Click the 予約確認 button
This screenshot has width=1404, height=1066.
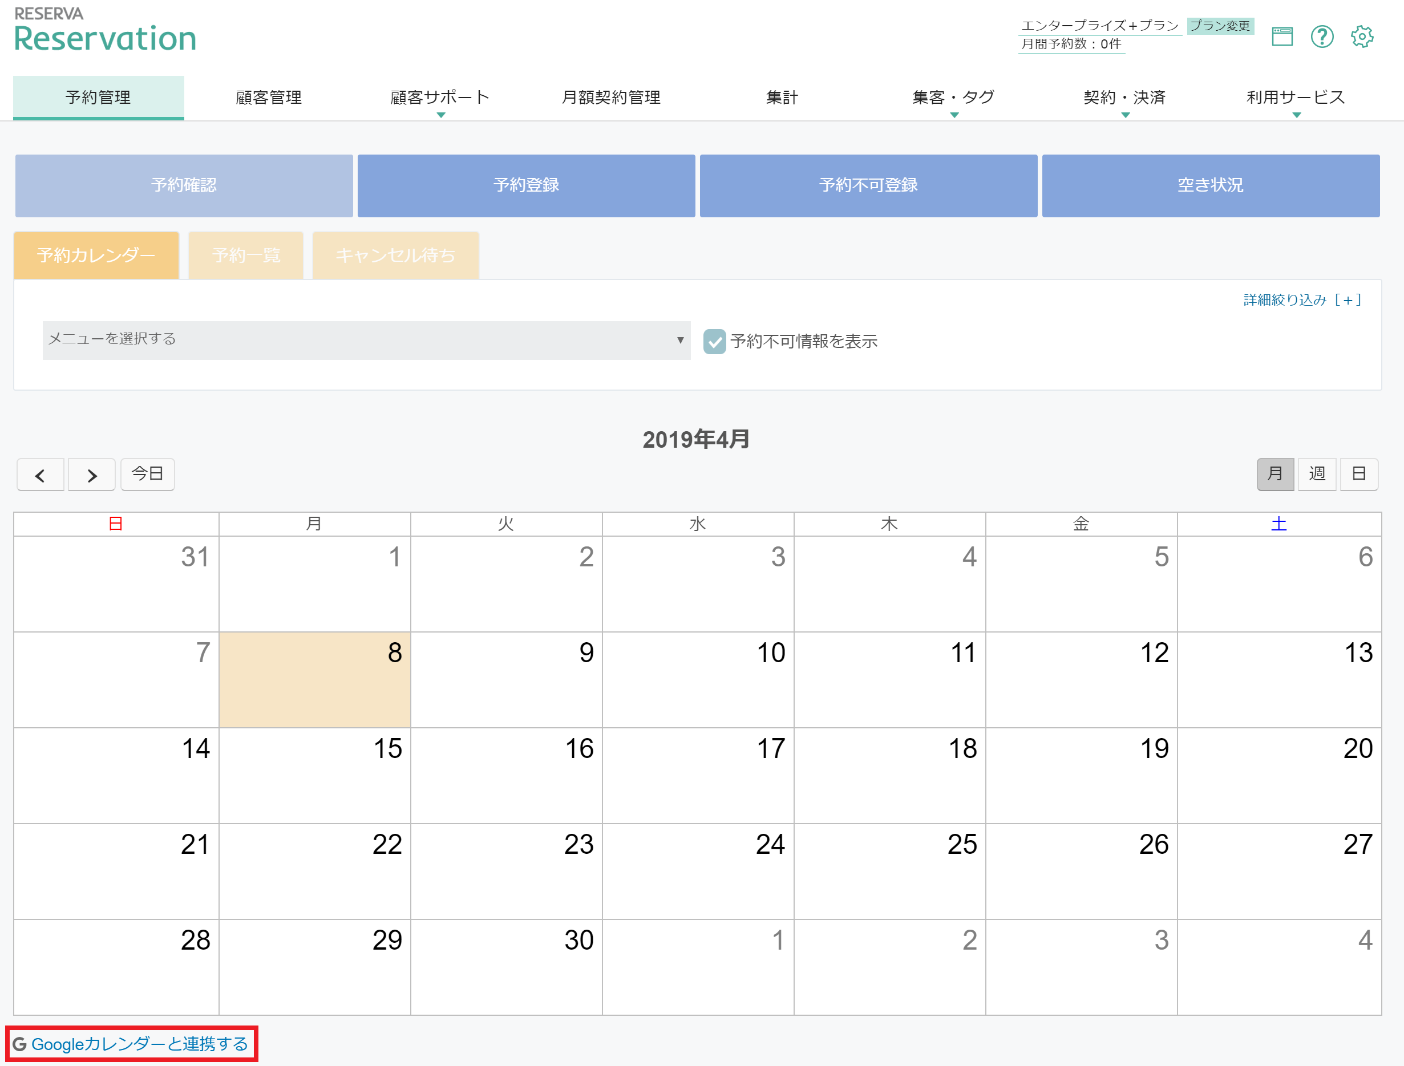[x=184, y=185]
